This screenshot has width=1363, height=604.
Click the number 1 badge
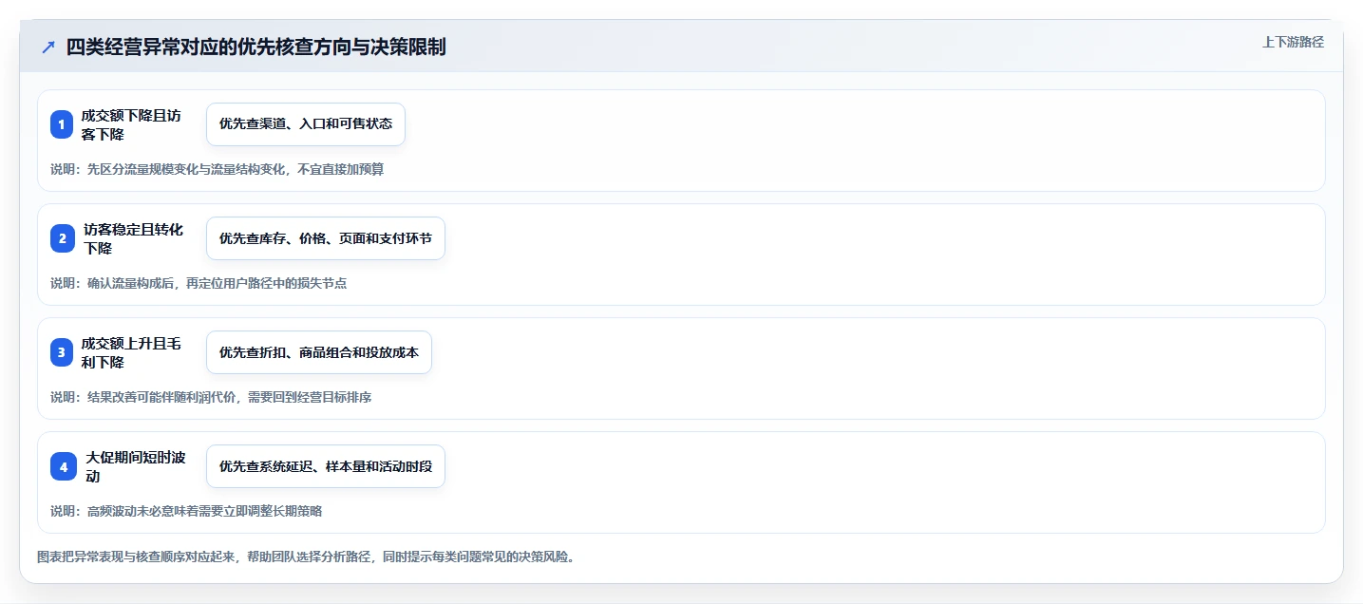pos(62,124)
